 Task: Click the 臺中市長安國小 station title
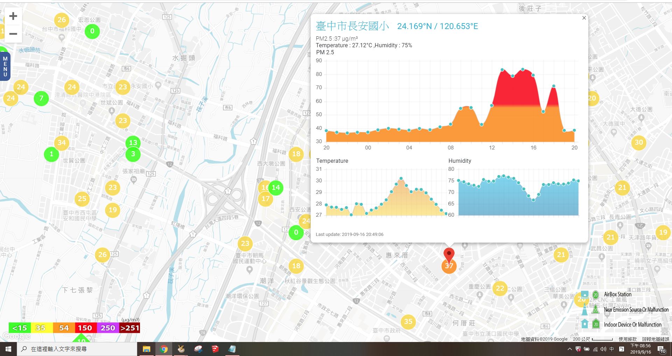pyautogui.click(x=352, y=26)
